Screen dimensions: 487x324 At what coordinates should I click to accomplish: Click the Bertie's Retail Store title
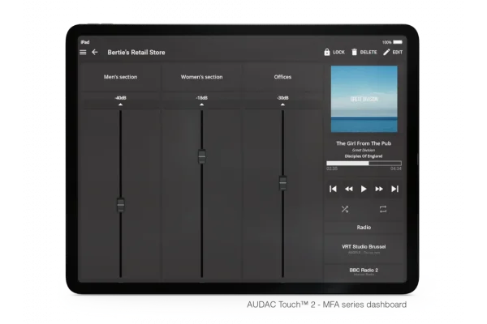pyautogui.click(x=136, y=53)
